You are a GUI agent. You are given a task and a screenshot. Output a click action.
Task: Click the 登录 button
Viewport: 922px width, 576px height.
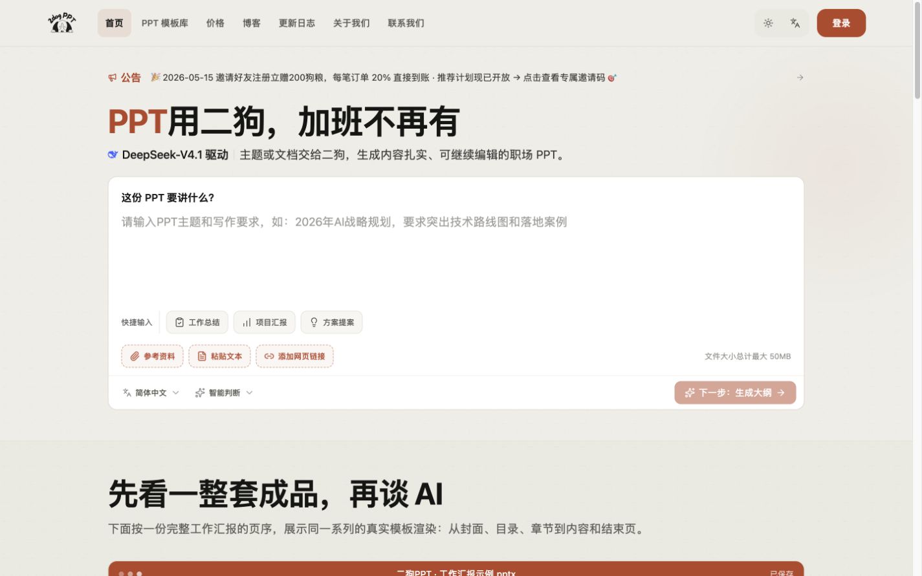coord(841,23)
